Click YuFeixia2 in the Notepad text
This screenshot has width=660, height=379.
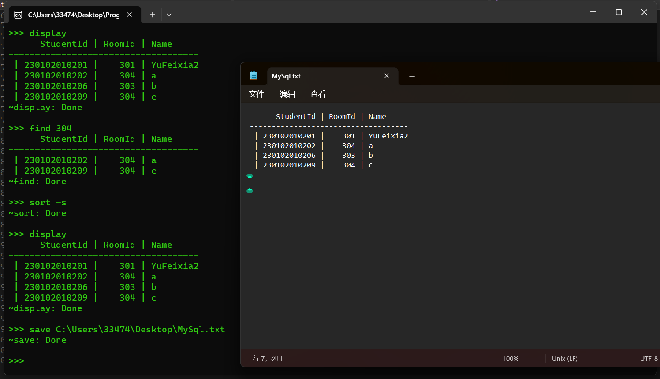coord(388,136)
